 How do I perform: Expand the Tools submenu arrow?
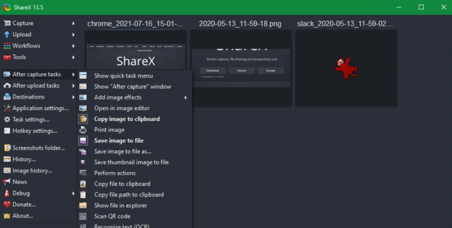coord(73,57)
